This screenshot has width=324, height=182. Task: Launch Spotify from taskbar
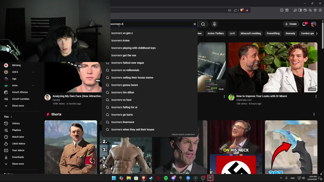click(x=166, y=178)
